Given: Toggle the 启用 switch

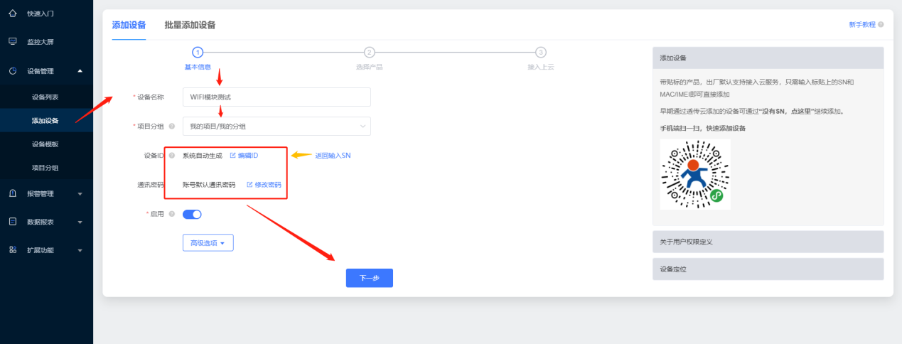Looking at the screenshot, I should (192, 214).
